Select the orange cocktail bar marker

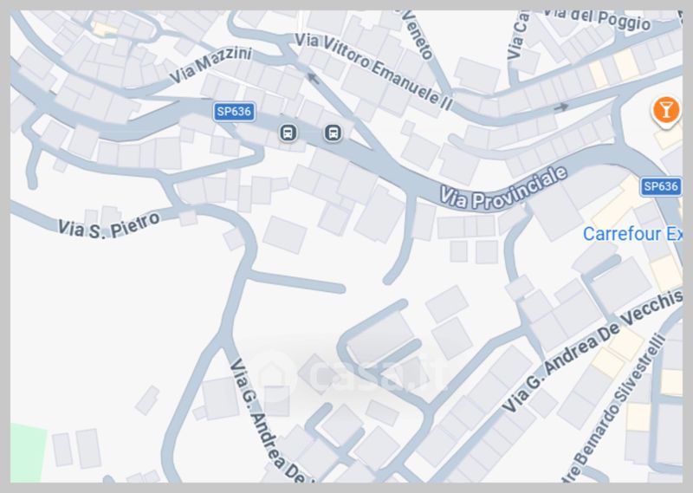(x=666, y=111)
